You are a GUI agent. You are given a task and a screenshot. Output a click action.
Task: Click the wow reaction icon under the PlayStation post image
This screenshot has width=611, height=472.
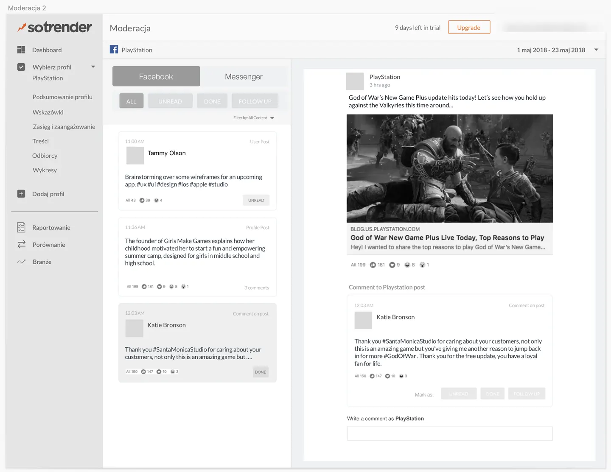coord(422,265)
